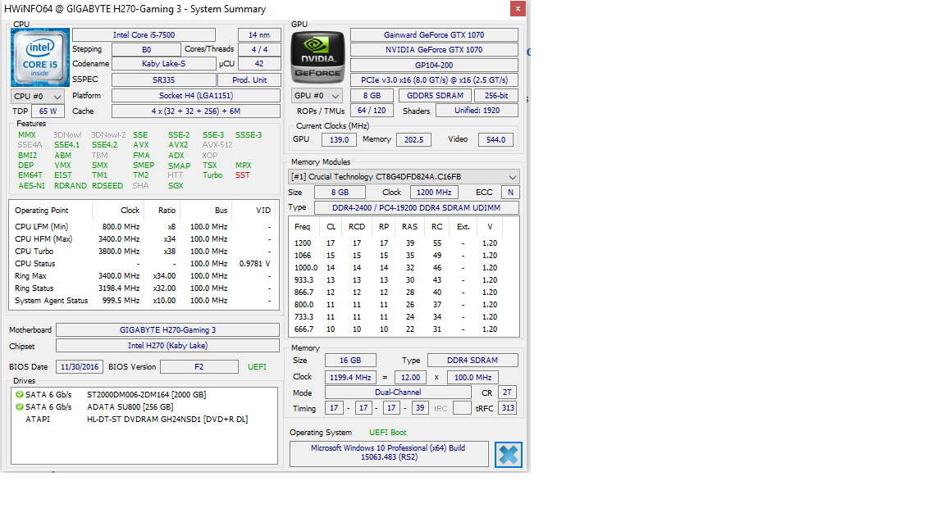Click the BIOS Date 11/30/2016 field

point(80,366)
